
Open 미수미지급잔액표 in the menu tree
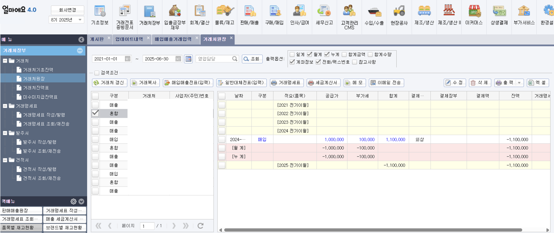(40, 97)
